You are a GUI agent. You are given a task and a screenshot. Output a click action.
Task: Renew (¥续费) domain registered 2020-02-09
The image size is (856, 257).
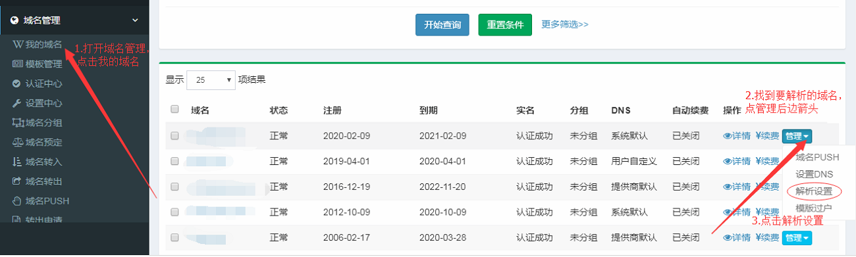click(767, 136)
